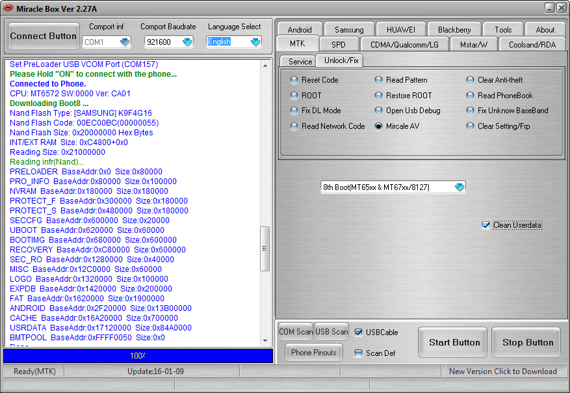The height and width of the screenshot is (393, 570).
Task: Click the Start Button
Action: point(452,342)
